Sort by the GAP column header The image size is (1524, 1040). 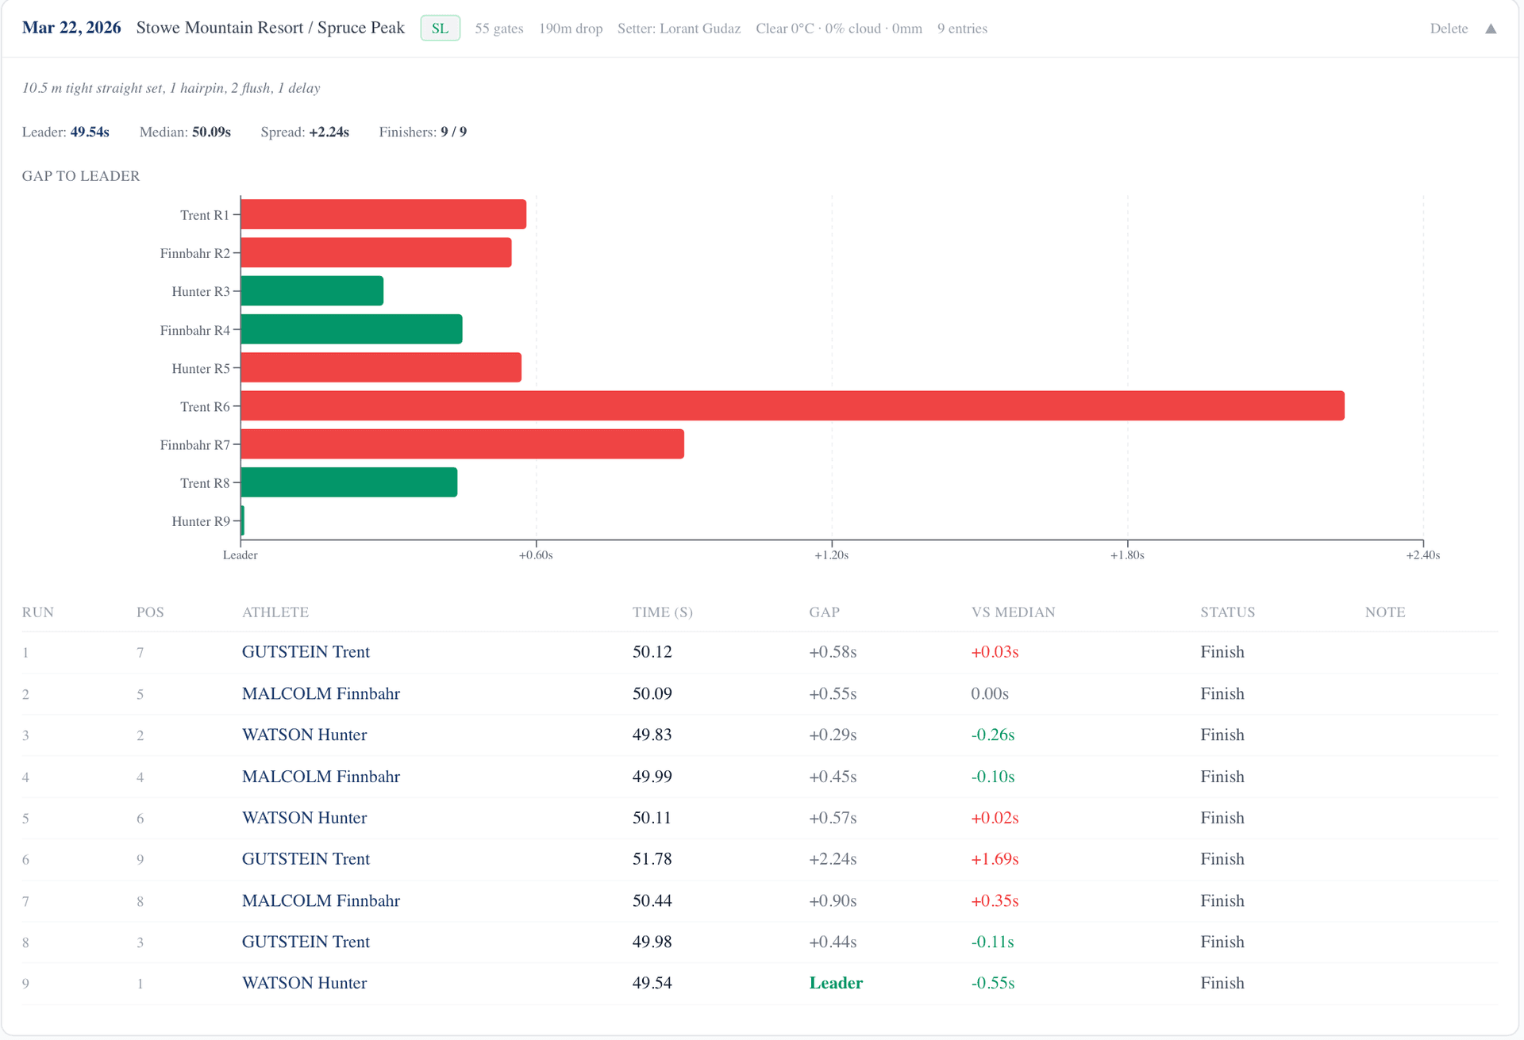(x=824, y=612)
